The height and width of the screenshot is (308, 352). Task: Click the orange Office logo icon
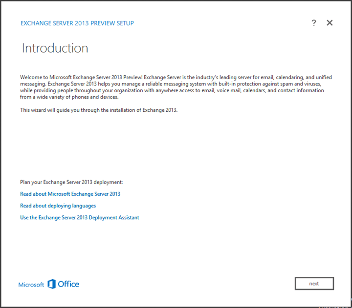point(51,284)
